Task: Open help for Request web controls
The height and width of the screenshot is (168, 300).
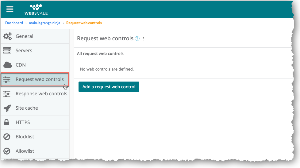Action: coord(137,38)
